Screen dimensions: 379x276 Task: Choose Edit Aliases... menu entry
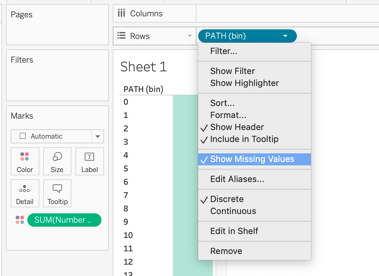237,179
